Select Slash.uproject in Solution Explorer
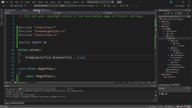The width and height of the screenshot is (192, 108). (x=173, y=72)
